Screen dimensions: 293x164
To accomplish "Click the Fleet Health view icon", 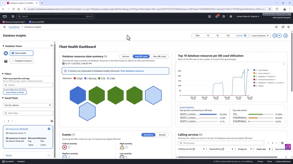I will (6, 53).
